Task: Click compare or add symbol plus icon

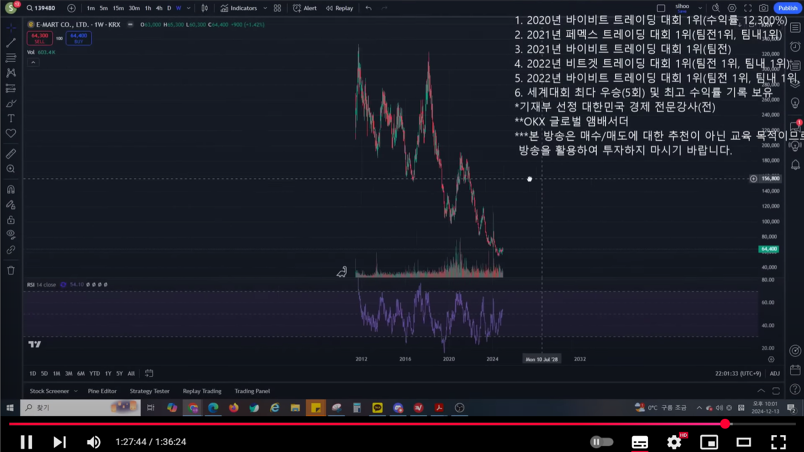Action: point(71,8)
